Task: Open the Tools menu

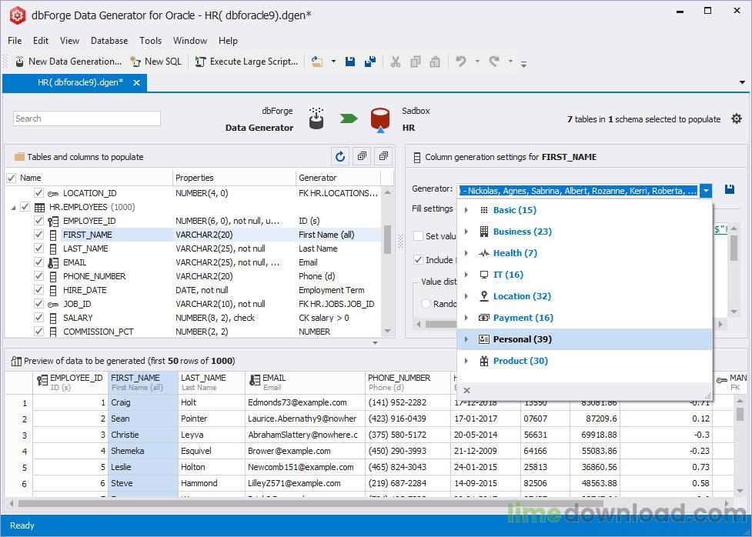Action: 150,41
